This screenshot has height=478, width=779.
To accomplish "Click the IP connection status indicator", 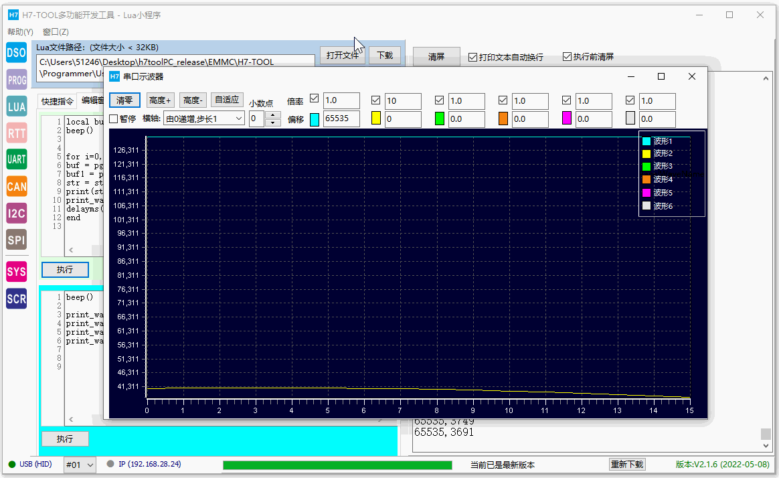I will (111, 464).
